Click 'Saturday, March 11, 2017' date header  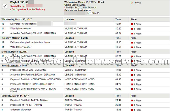click(15, 96)
